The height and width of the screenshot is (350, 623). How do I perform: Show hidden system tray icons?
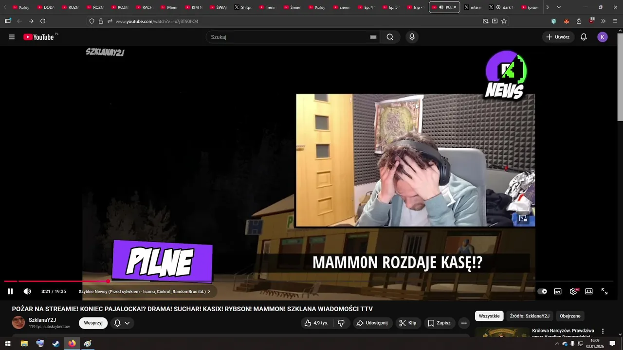tap(557, 344)
